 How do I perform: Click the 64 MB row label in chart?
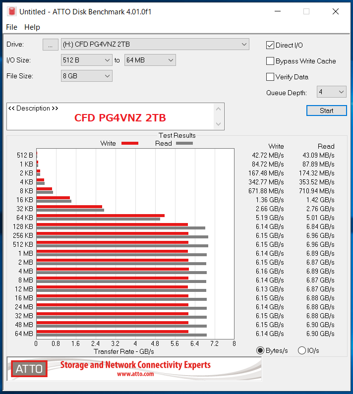(24, 334)
